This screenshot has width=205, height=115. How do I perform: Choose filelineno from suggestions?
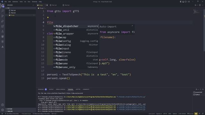(x=76, y=52)
